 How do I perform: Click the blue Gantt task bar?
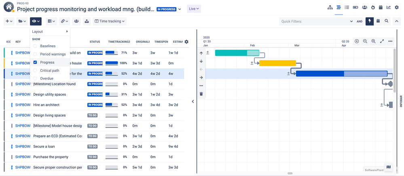pos(342,73)
